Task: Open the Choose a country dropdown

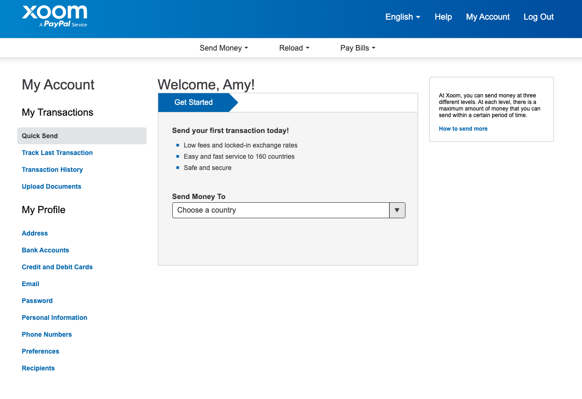Action: point(397,210)
